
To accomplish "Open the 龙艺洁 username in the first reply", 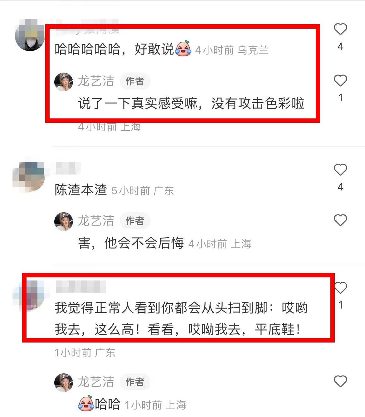I will tap(96, 81).
